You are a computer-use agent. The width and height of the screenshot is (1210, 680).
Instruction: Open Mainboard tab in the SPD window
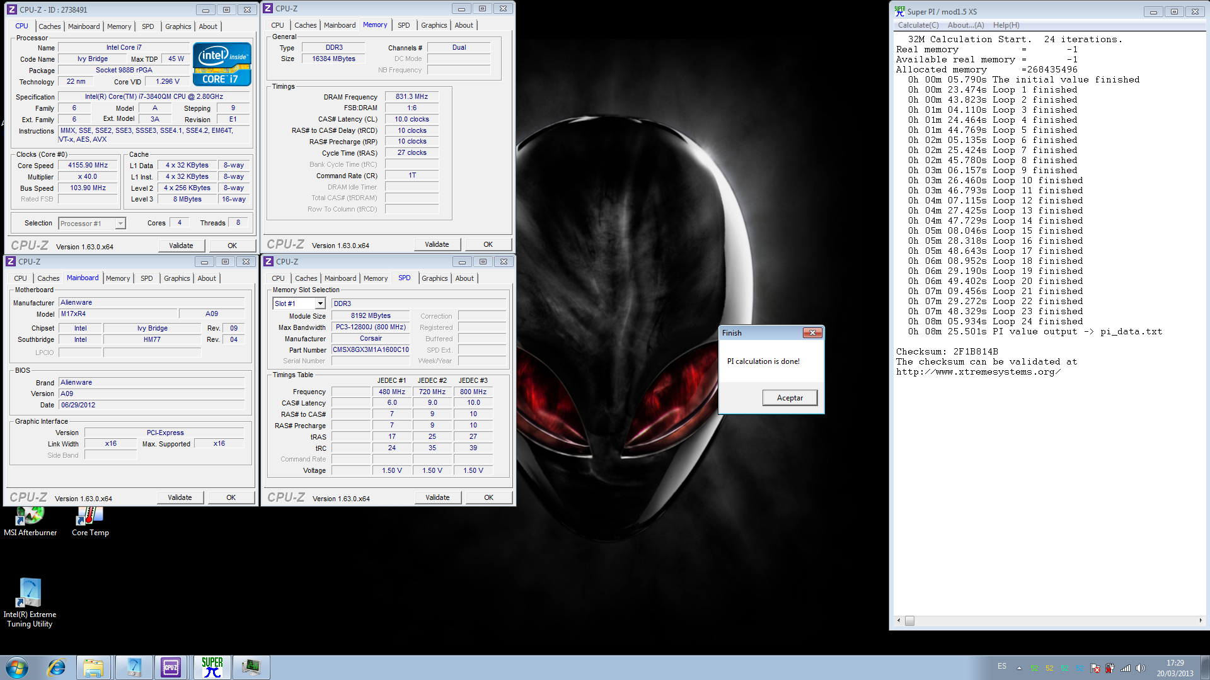340,278
